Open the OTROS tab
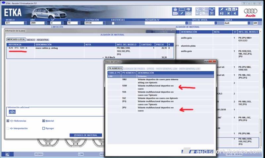This screenshot has width=265, height=158. click(x=150, y=69)
